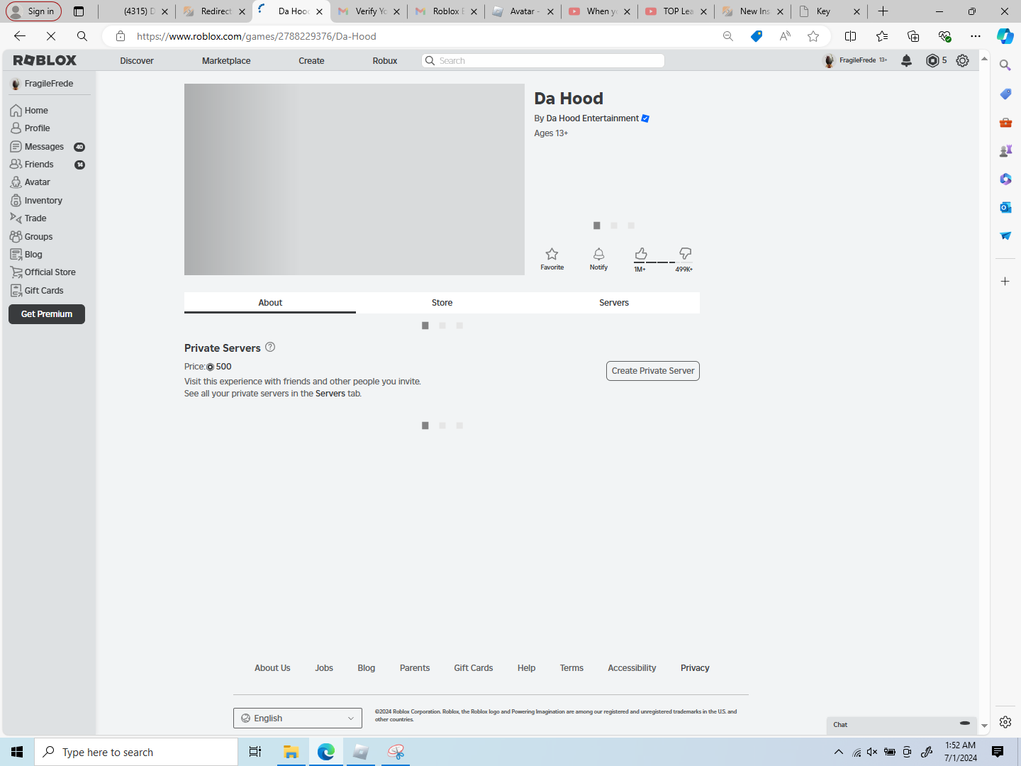Open Edge sidebar tools briefcase
This screenshot has height=766, width=1021.
click(1005, 122)
